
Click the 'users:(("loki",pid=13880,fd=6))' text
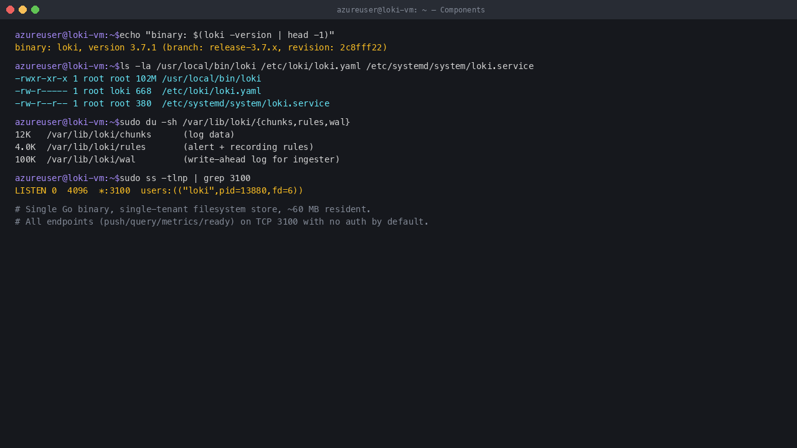point(222,190)
